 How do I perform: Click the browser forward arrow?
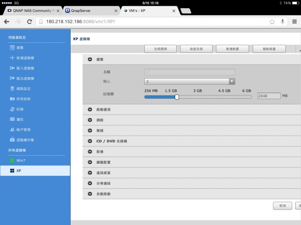tap(18, 22)
